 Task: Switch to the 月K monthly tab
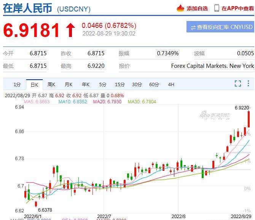click(x=69, y=84)
